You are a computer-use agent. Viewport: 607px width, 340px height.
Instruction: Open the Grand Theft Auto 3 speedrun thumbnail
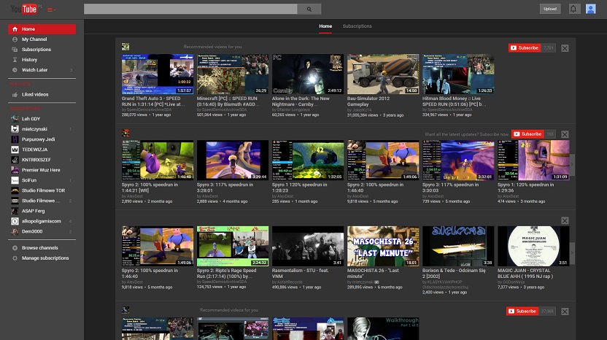pos(157,74)
